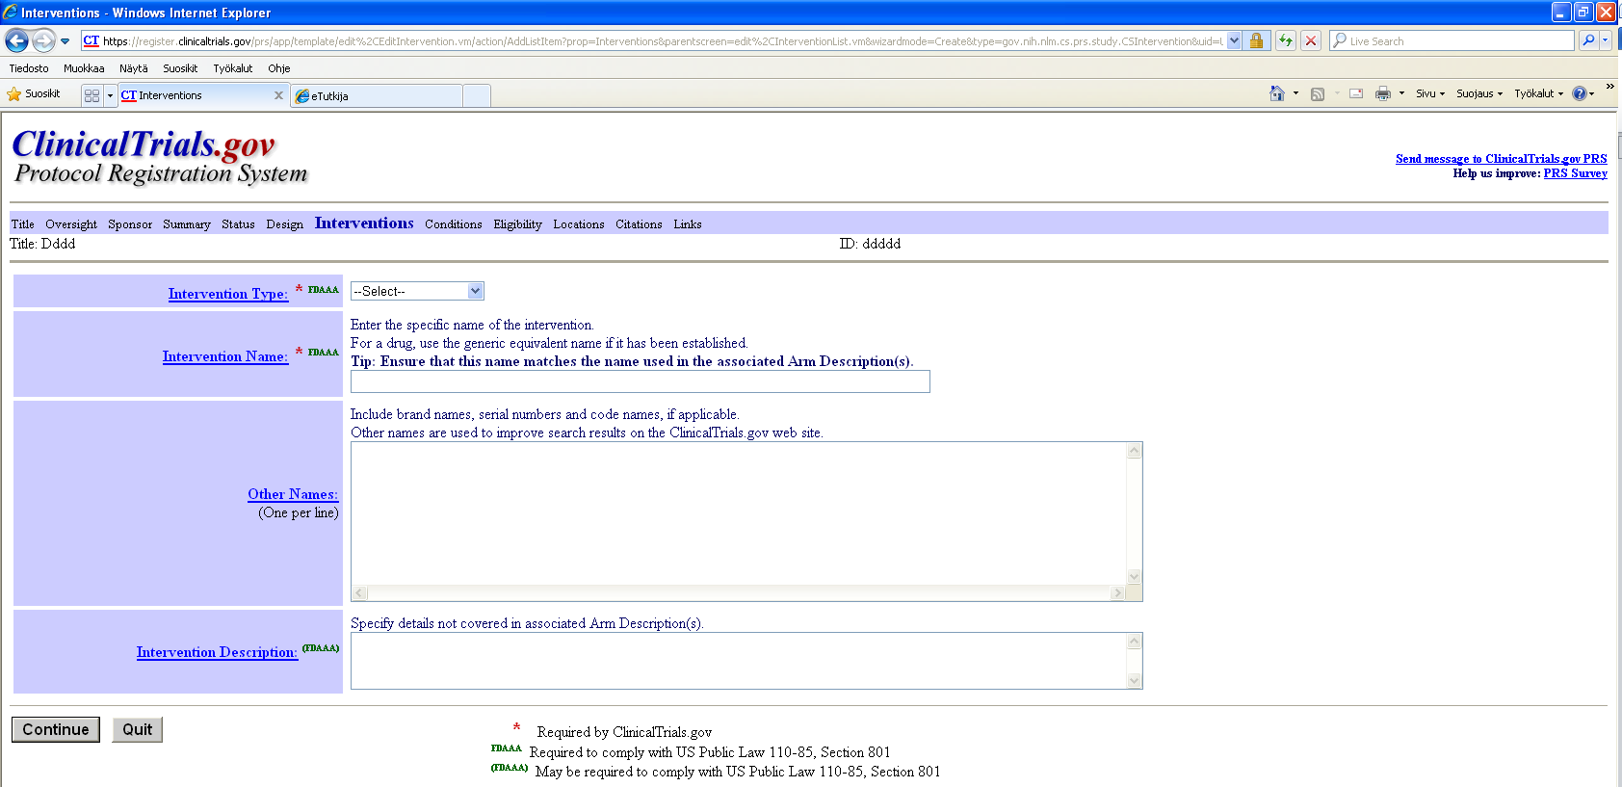Open the Tiedosto menu
The width and height of the screenshot is (1622, 787).
(29, 68)
